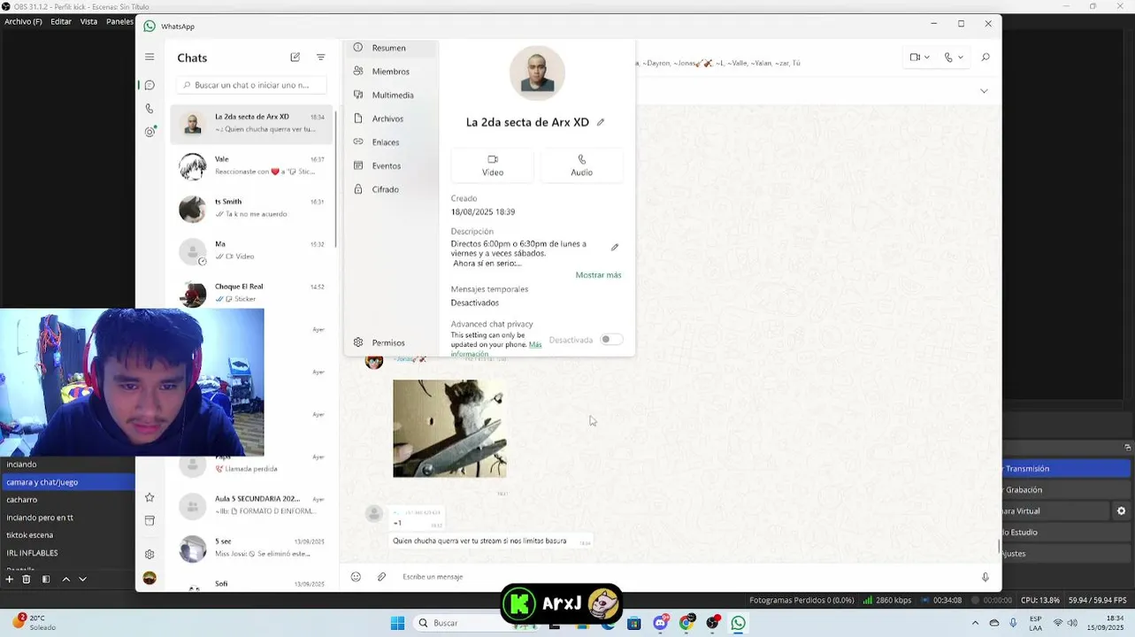Image resolution: width=1135 pixels, height=637 pixels.
Task: Open the ts Smith chat
Action: click(252, 208)
